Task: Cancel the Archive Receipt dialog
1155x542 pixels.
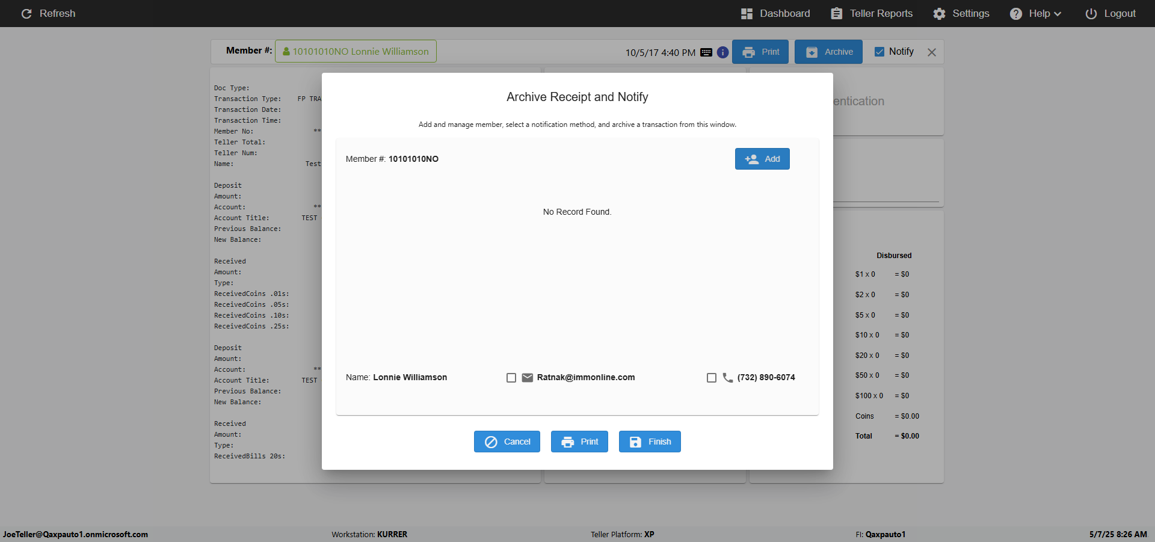Action: [507, 442]
